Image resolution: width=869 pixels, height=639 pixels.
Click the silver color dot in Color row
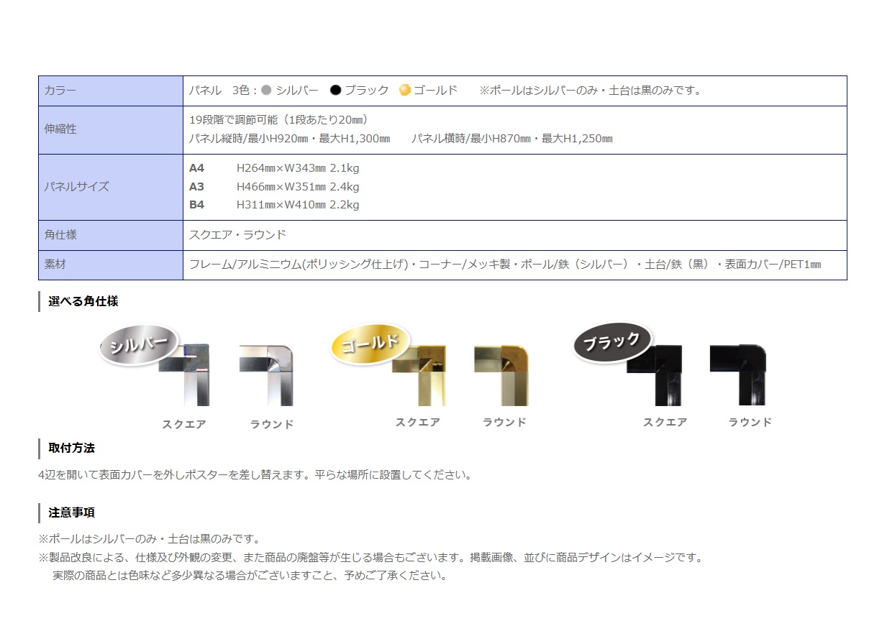click(266, 91)
